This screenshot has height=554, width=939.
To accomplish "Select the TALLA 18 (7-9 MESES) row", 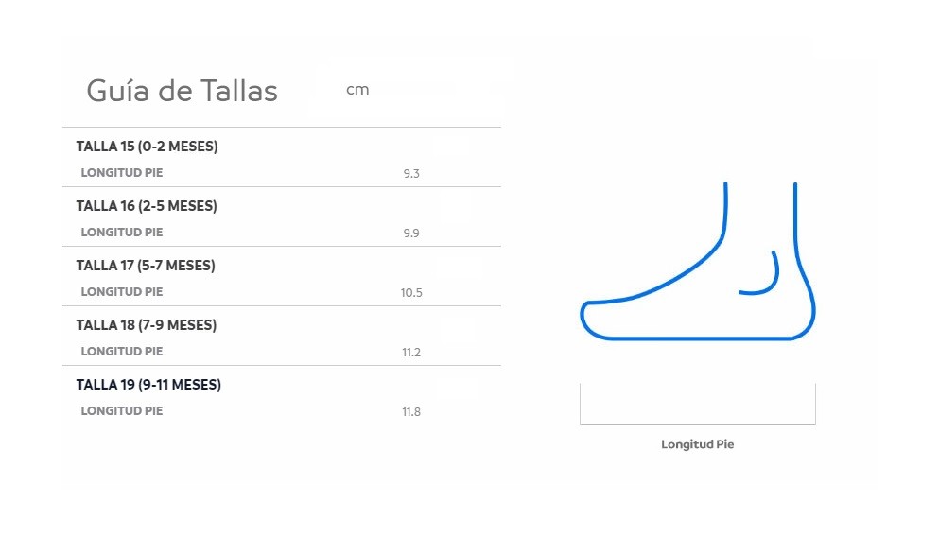I will pyautogui.click(x=282, y=336).
